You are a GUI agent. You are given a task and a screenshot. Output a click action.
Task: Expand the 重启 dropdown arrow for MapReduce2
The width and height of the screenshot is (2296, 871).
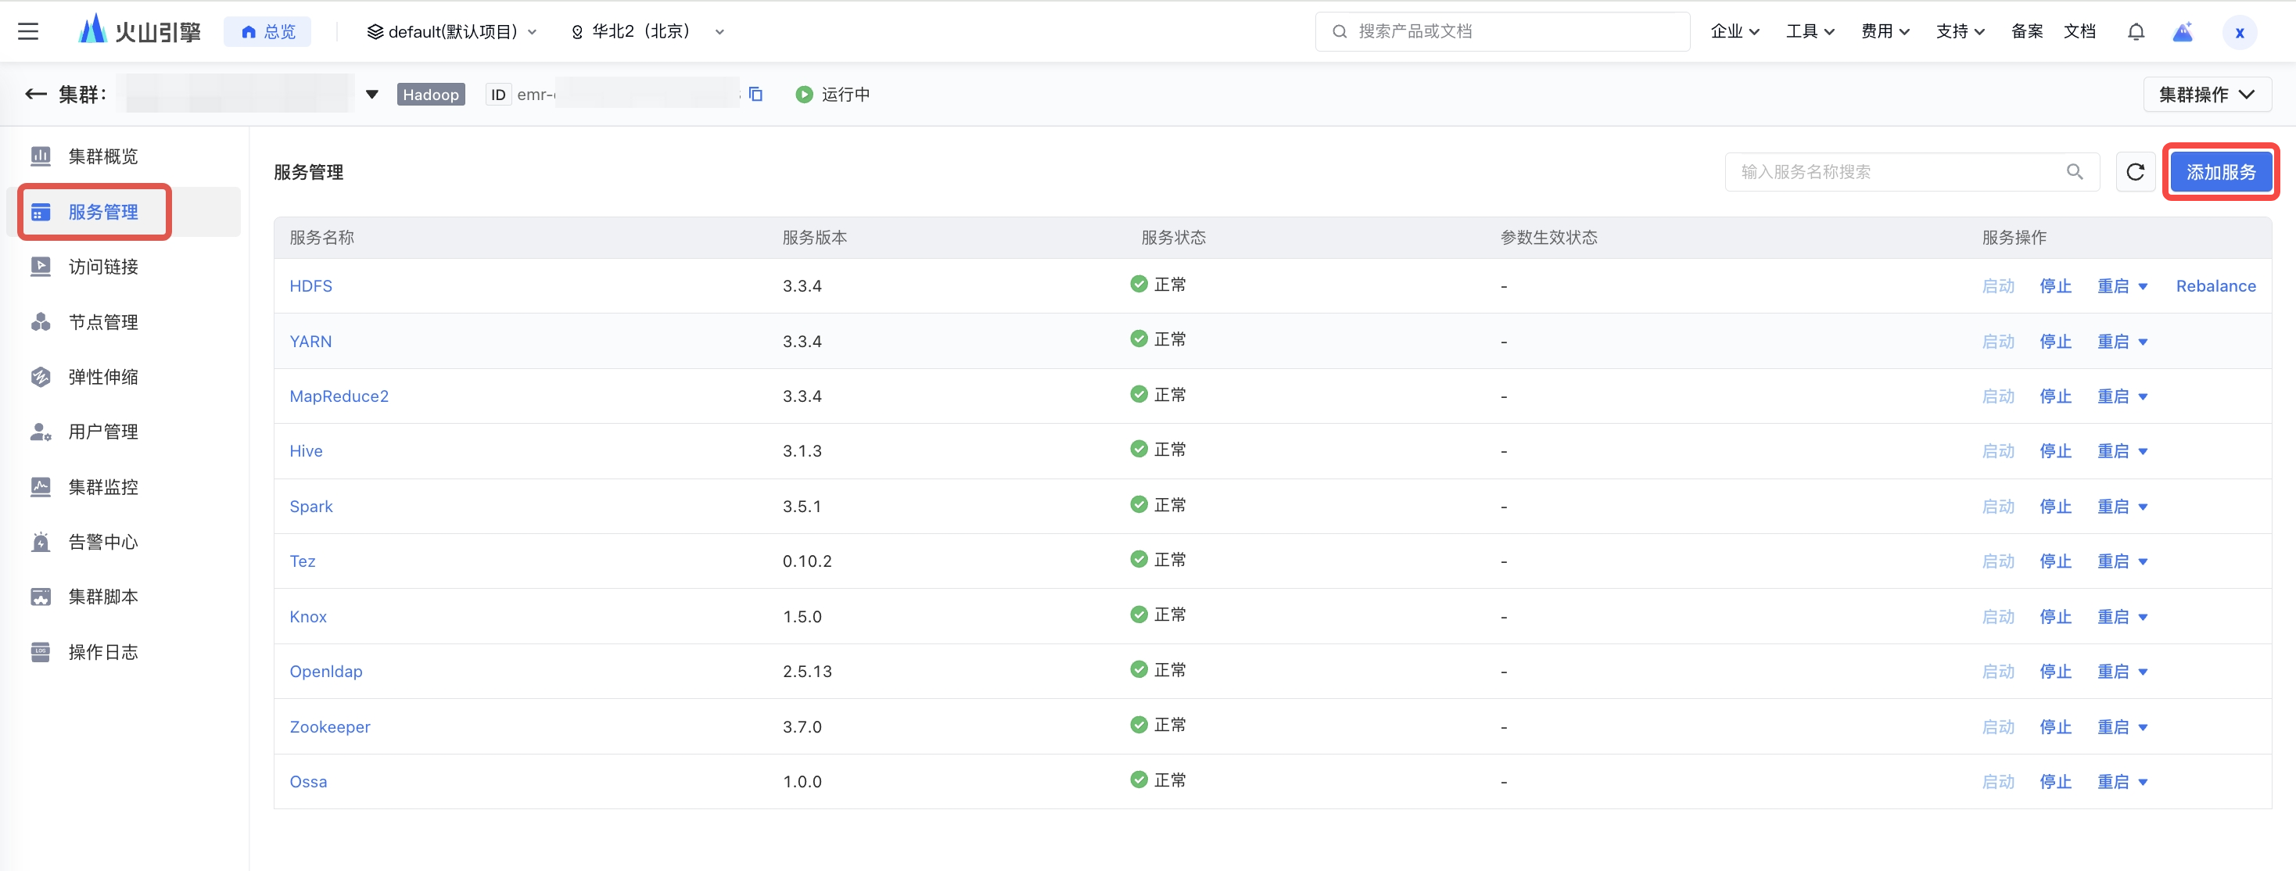click(2143, 396)
